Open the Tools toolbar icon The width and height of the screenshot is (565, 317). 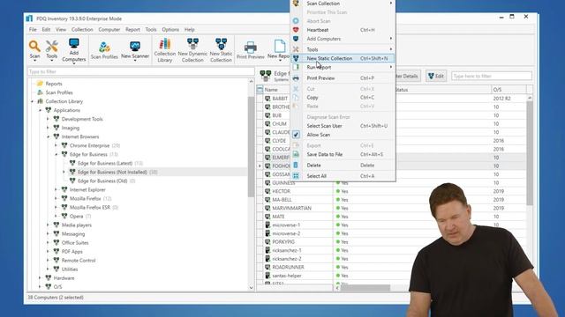click(x=51, y=49)
